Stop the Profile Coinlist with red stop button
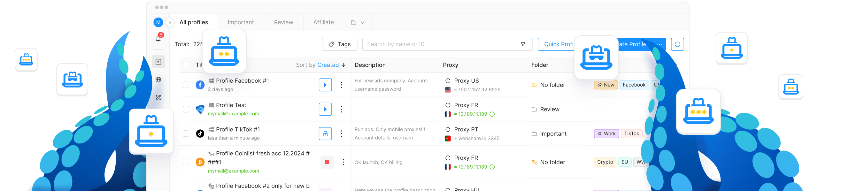Viewport: 841px width, 191px height. coord(327,162)
